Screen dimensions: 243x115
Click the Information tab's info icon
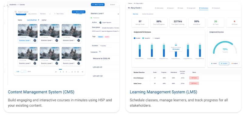(156, 8)
